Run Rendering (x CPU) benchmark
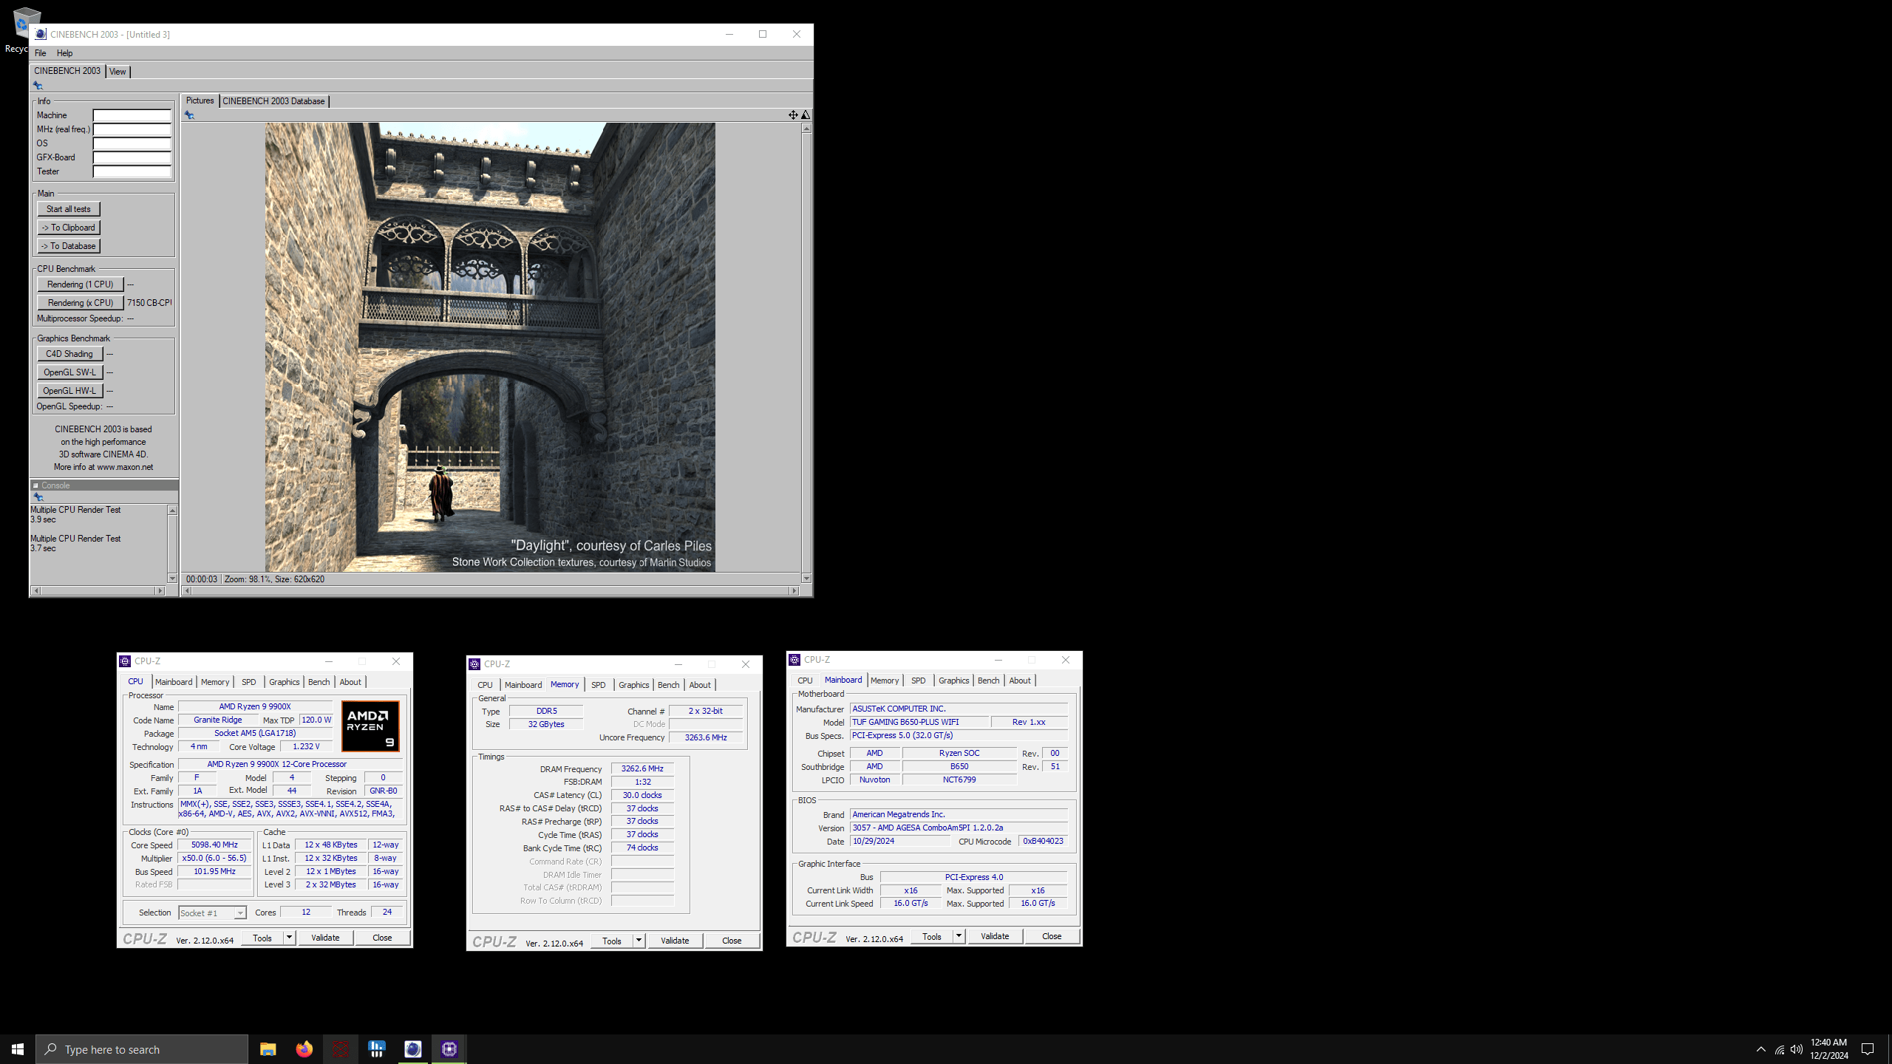 [80, 303]
